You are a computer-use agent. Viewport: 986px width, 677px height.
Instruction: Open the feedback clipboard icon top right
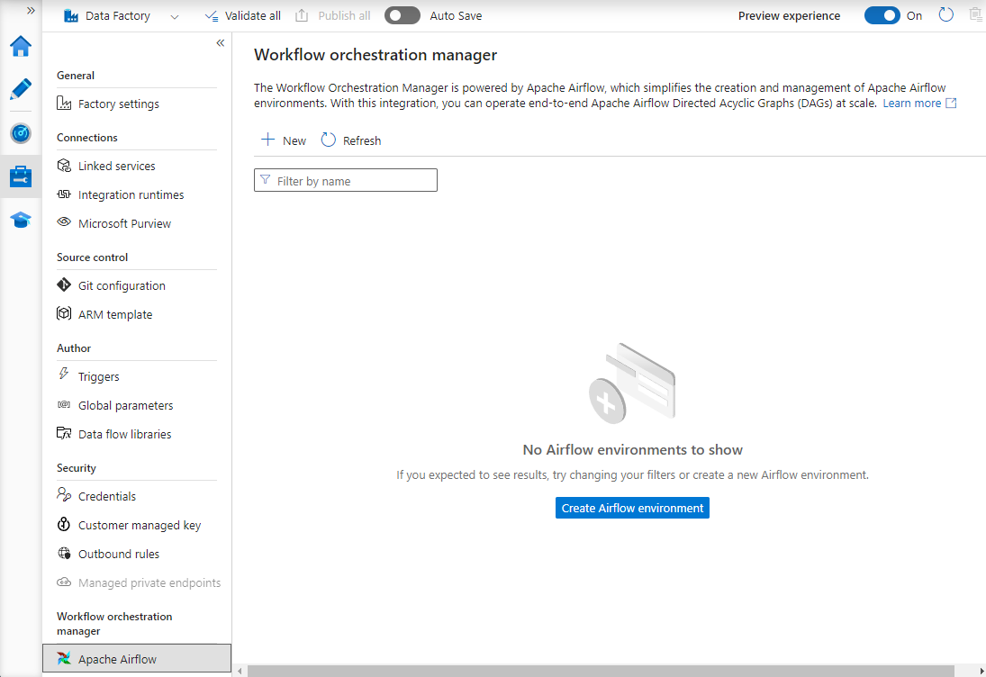click(975, 15)
